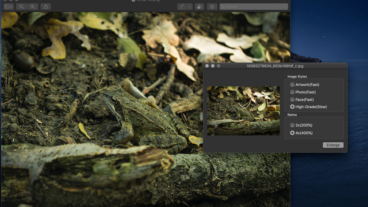Open the highlight pen dropdown arrow

190,7
